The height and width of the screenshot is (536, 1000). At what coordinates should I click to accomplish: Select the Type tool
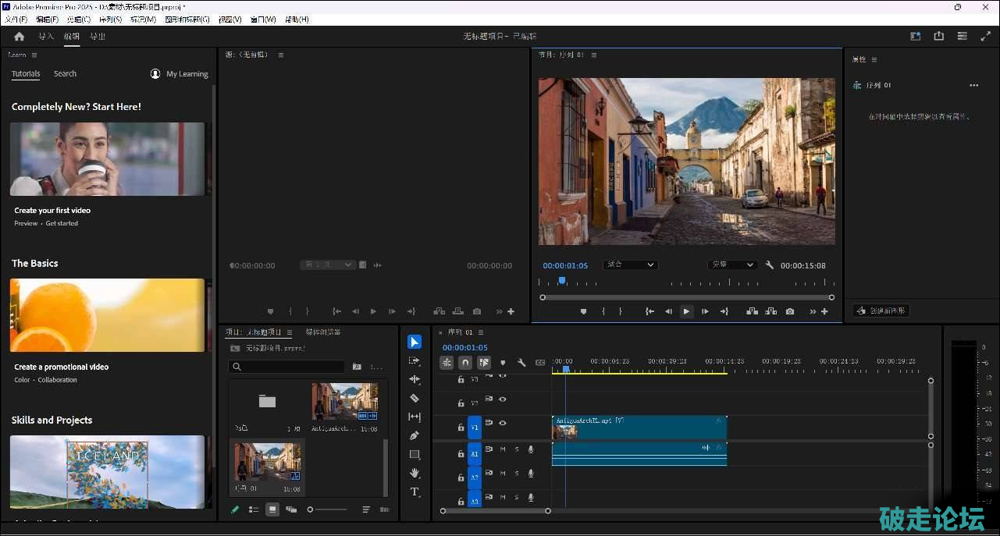415,492
